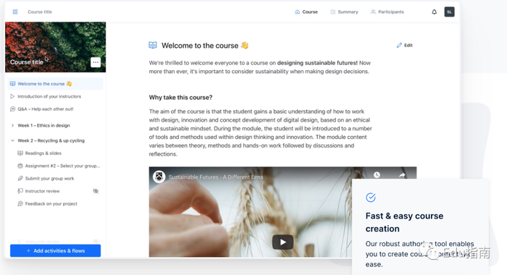Open the three-dot menu on course banner
Image resolution: width=507 pixels, height=275 pixels.
coord(96,62)
